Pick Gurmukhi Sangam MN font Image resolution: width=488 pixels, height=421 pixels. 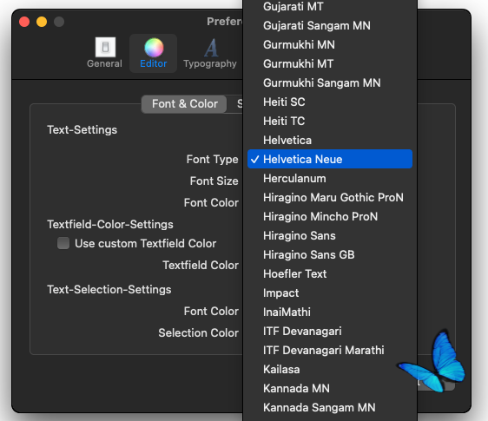pos(330,83)
